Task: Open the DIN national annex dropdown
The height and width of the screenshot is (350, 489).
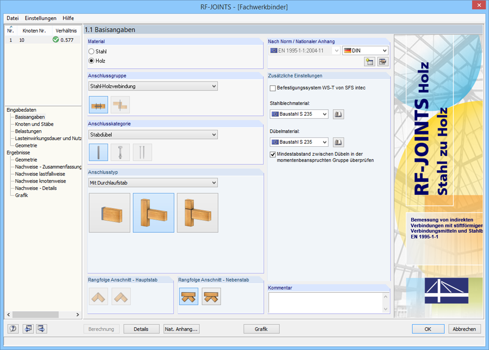Action: tap(365, 50)
